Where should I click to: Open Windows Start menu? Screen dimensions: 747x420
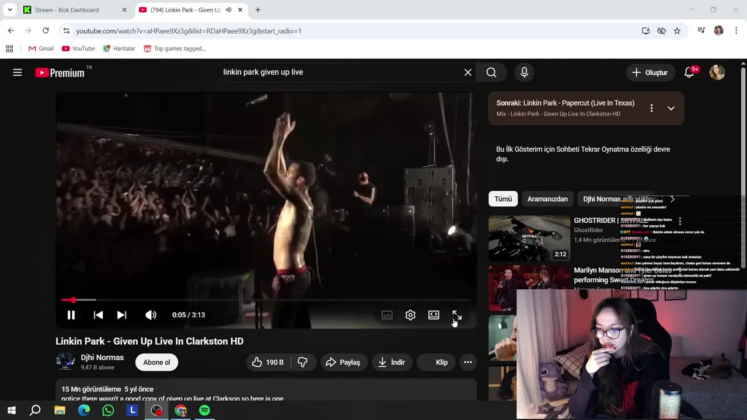11,411
